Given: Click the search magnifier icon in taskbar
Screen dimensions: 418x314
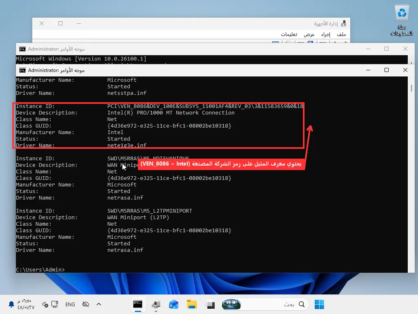Looking at the screenshot, I should tap(302, 304).
